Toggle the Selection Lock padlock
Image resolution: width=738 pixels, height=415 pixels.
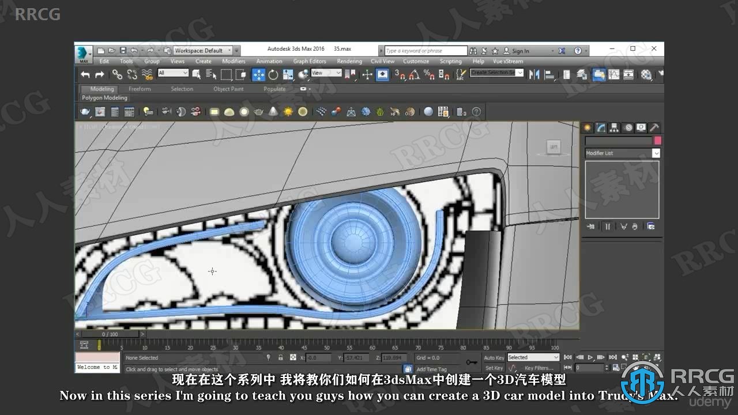tap(281, 357)
